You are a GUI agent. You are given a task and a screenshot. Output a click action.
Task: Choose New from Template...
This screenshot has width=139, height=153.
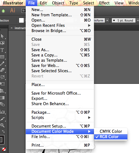click(60, 15)
